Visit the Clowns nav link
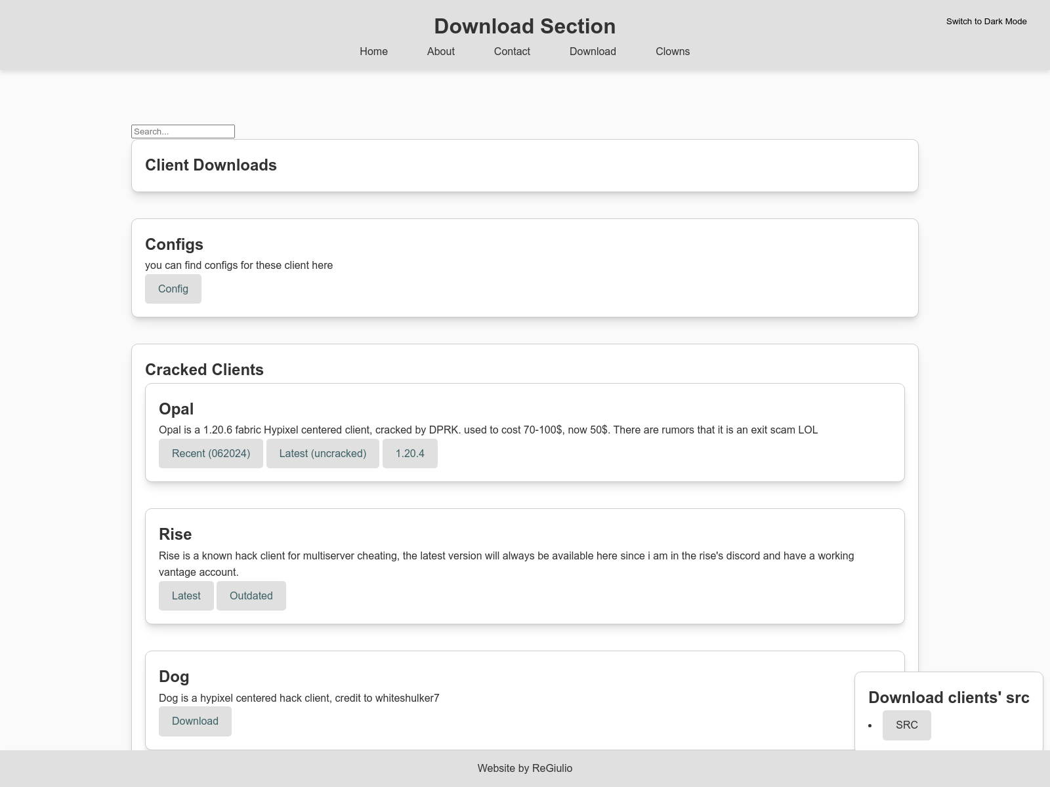1050x787 pixels. [x=673, y=51]
